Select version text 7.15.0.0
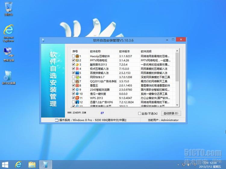226x169 pixels. click(124, 69)
